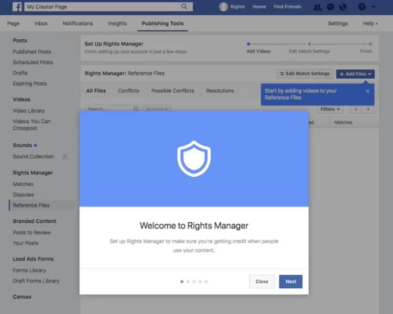Select the Resolutions tab
Image resolution: width=393 pixels, height=314 pixels.
tap(220, 91)
